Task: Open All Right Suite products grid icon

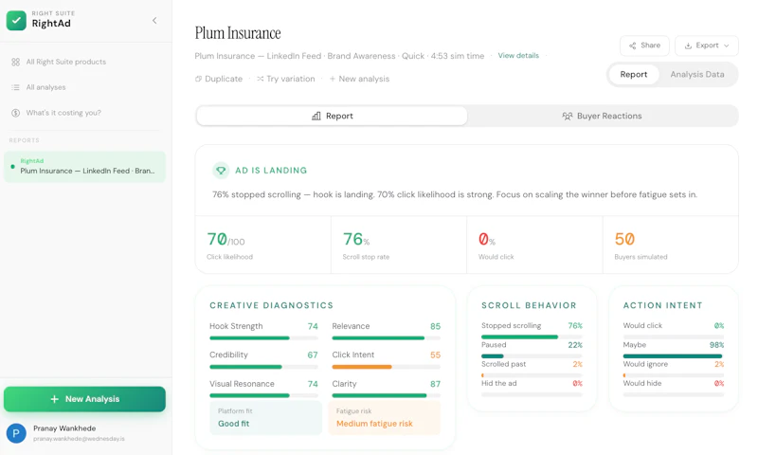Action: click(15, 62)
